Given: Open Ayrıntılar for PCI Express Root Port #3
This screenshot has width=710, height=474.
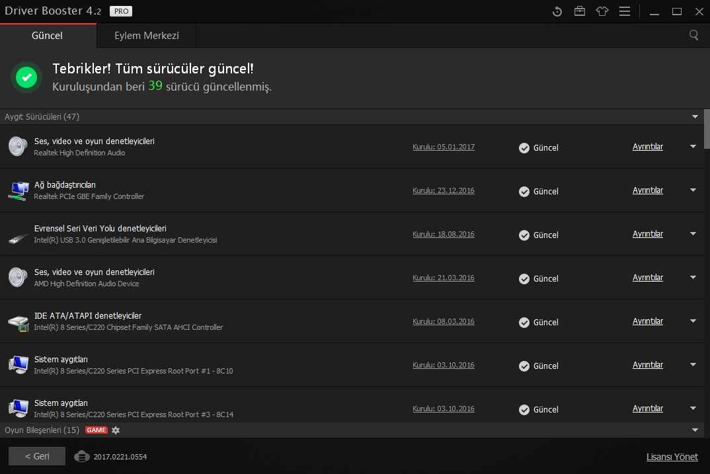Looking at the screenshot, I should [x=647, y=409].
